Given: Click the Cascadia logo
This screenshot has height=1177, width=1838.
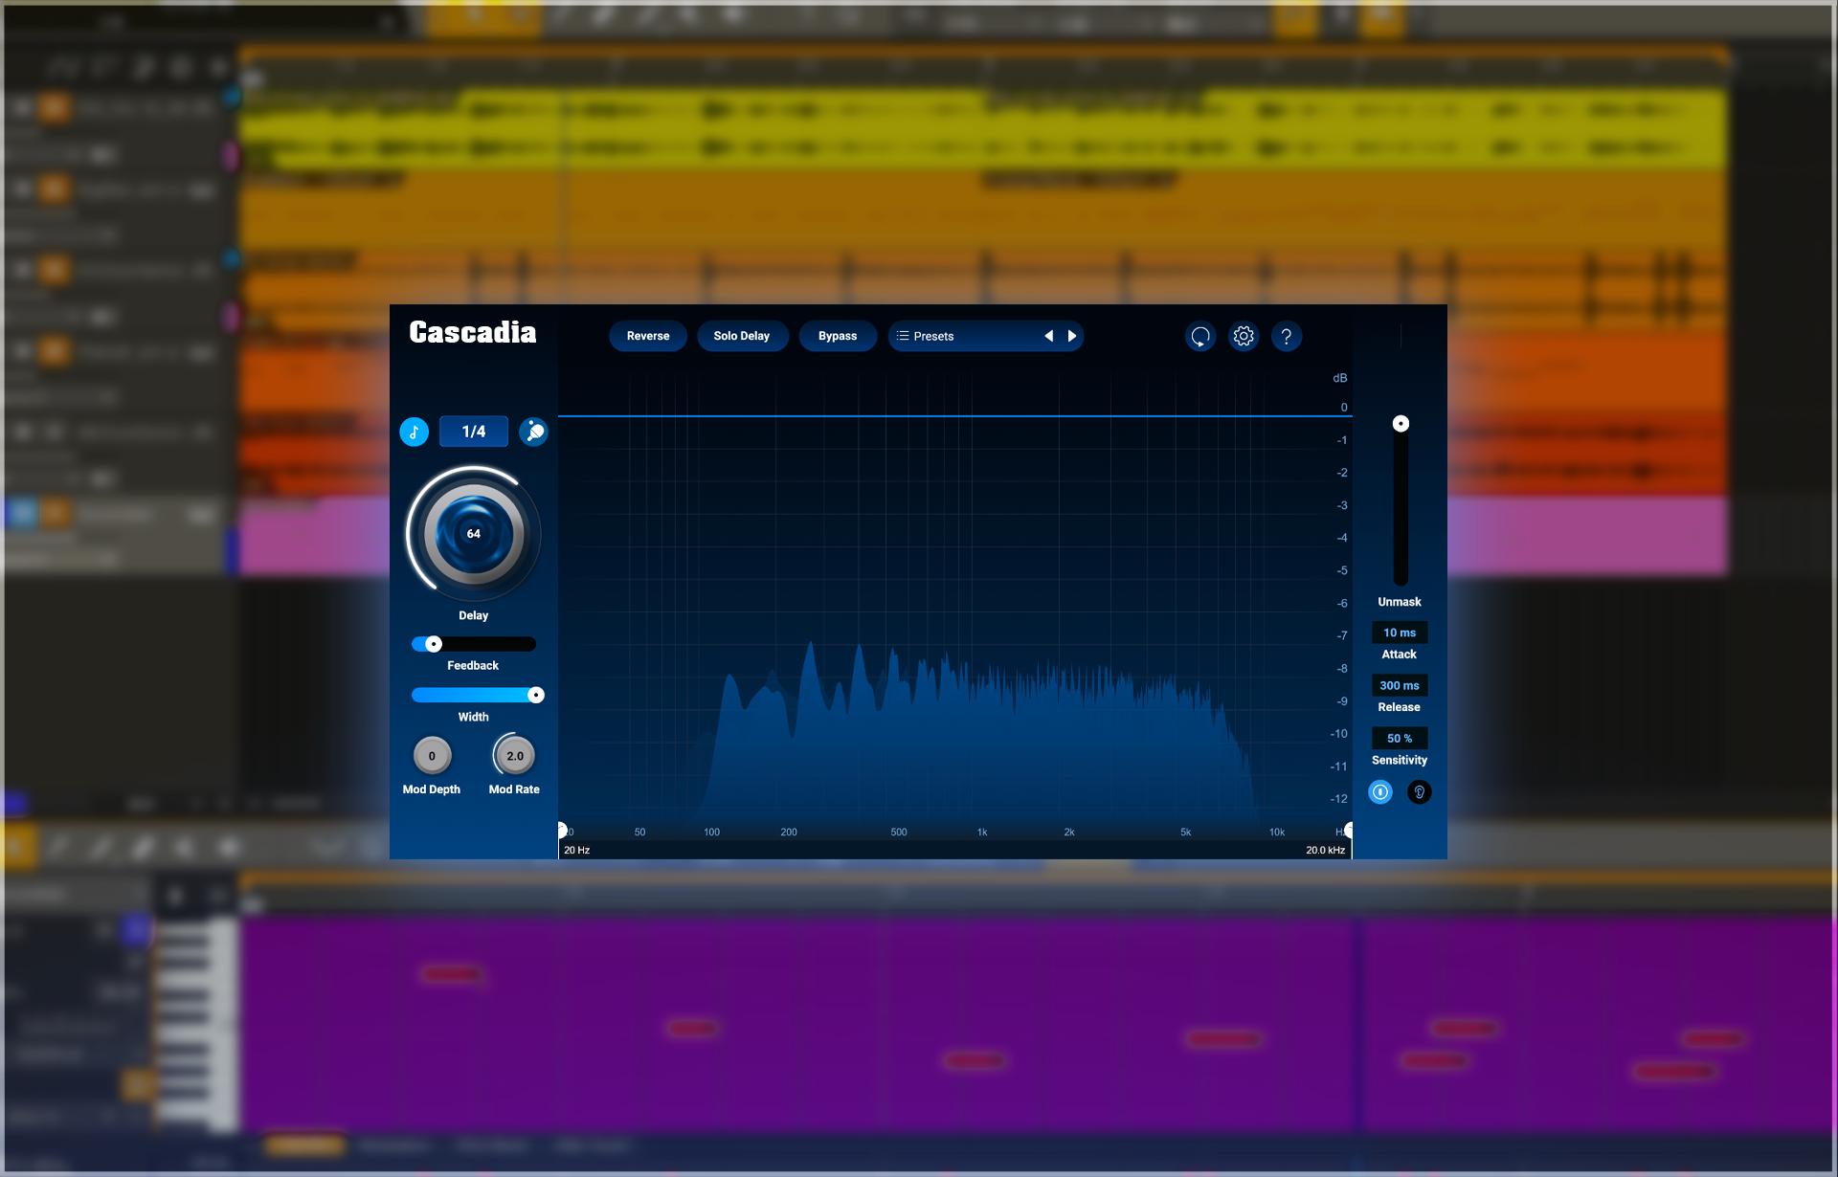Looking at the screenshot, I should pos(473,332).
